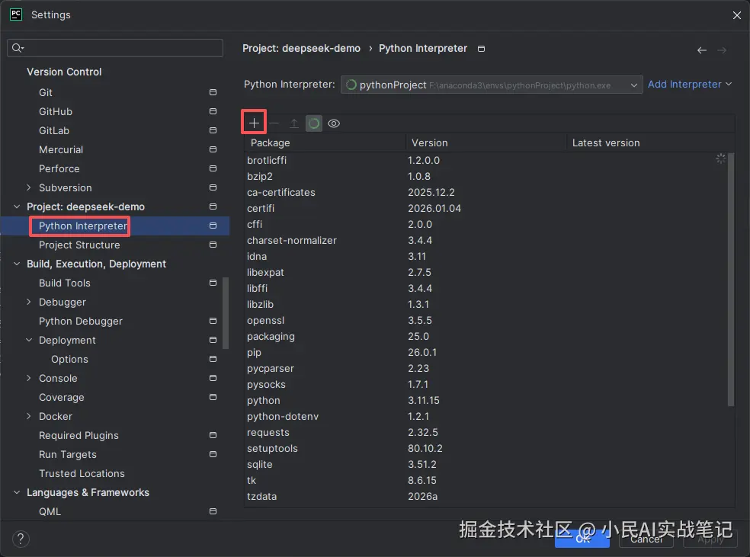The width and height of the screenshot is (750, 557).
Task: Select the pip package row
Action: coord(486,352)
